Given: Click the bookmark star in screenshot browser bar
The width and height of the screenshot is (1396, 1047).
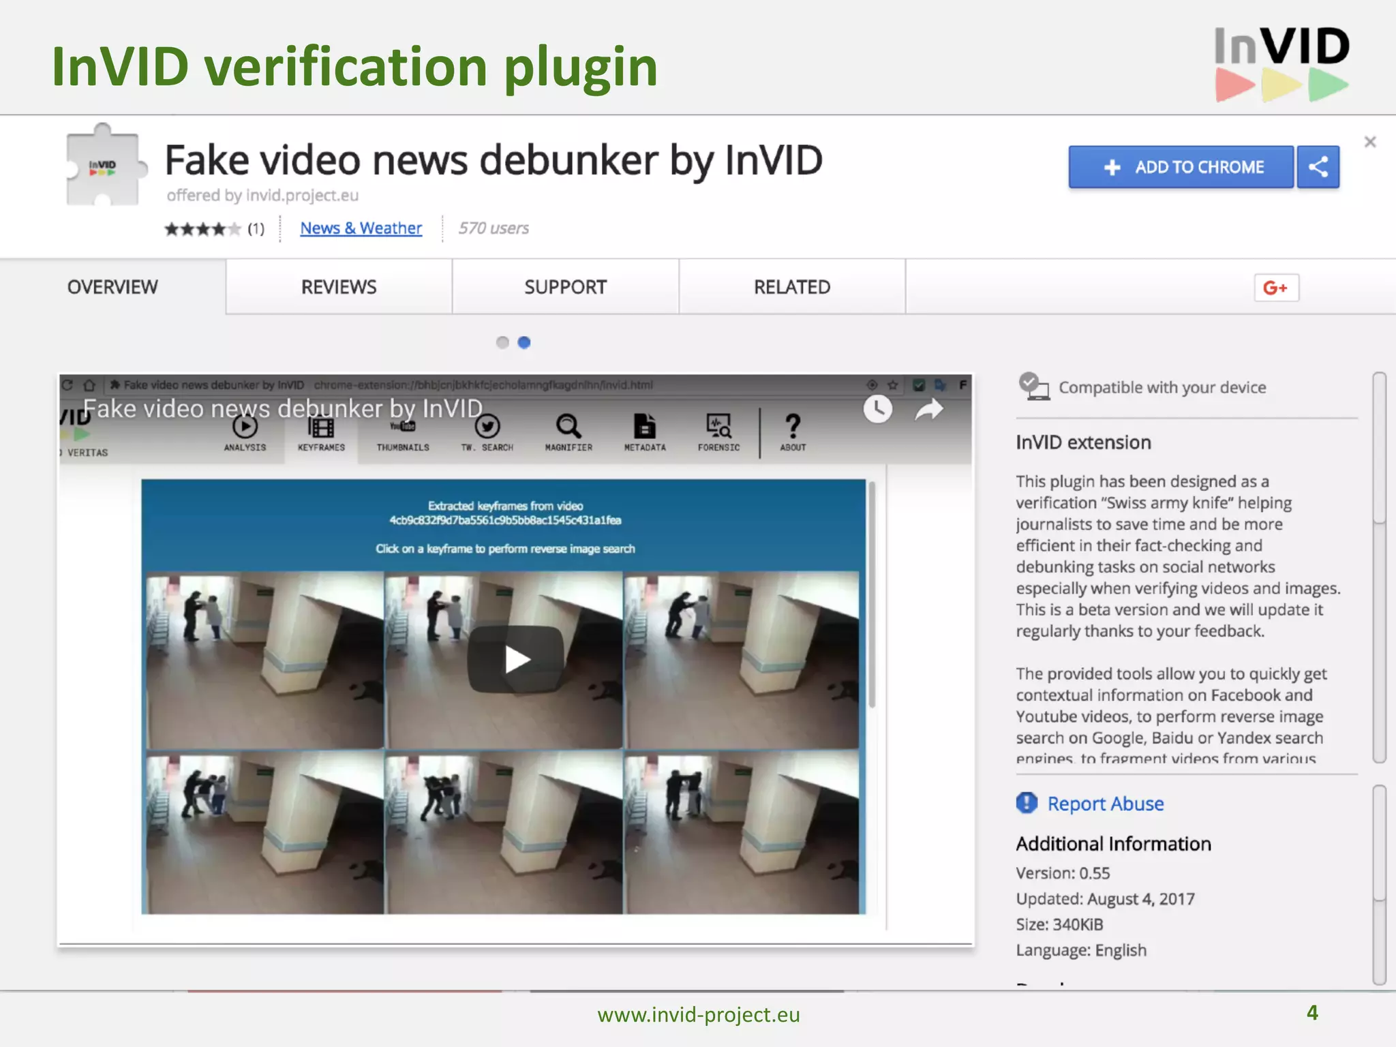Looking at the screenshot, I should 892,385.
